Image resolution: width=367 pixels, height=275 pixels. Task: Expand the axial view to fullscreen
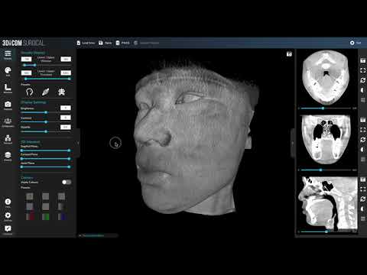pyautogui.click(x=362, y=70)
